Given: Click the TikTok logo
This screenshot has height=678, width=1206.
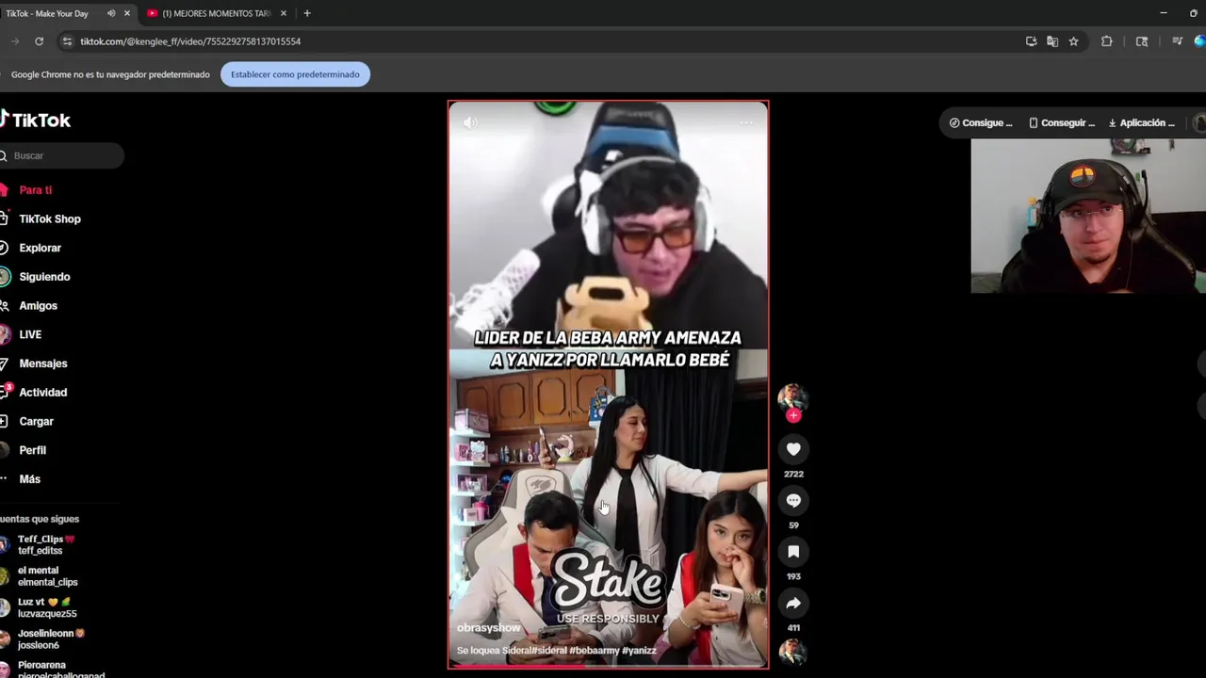Looking at the screenshot, I should pos(36,120).
